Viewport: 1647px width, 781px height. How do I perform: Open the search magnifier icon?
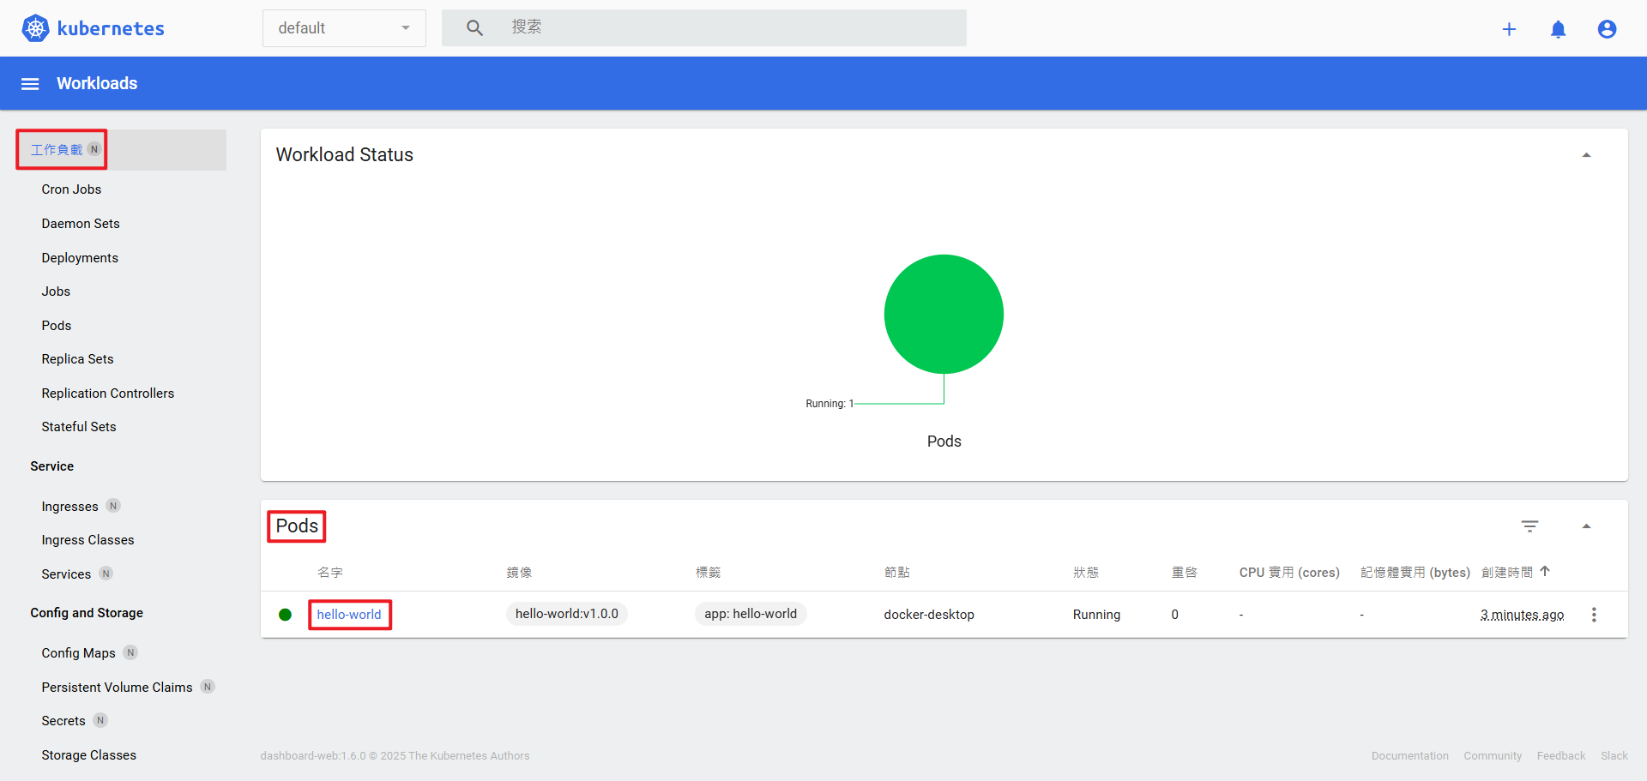point(474,27)
